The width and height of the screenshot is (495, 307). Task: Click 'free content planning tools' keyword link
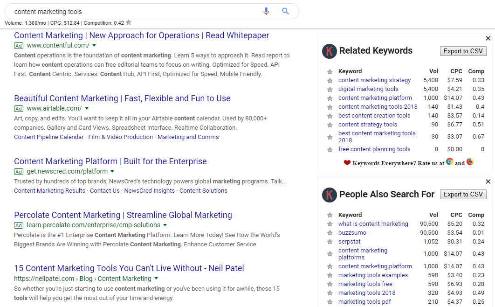(x=374, y=149)
